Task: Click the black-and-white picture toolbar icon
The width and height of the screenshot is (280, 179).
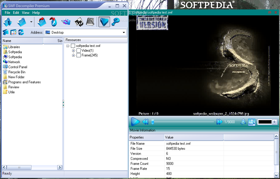Action: pos(79,22)
